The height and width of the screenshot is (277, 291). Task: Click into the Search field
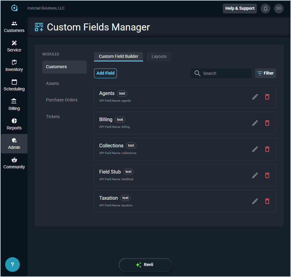click(x=225, y=73)
